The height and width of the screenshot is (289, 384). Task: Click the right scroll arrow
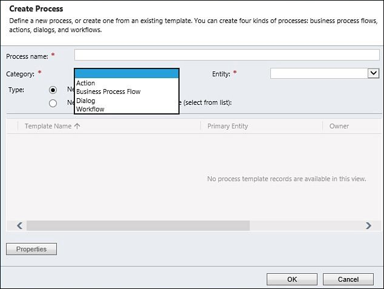tap(368, 225)
